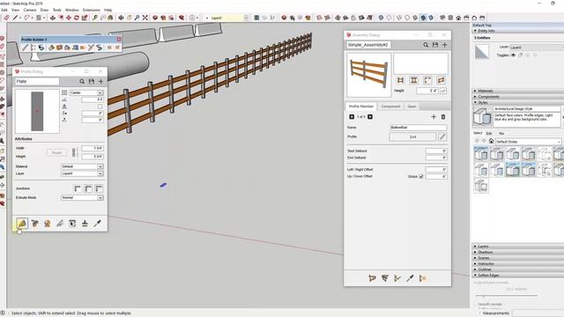Screen dimensions: 564x317
Task: Click pencil Build tool in Profile Builder toolbar
Action: (x=26, y=48)
